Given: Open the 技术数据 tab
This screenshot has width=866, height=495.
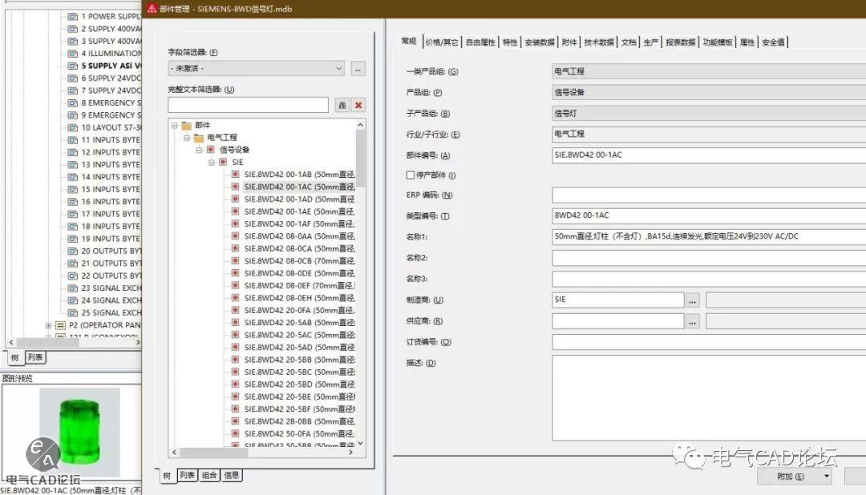Looking at the screenshot, I should pos(599,42).
